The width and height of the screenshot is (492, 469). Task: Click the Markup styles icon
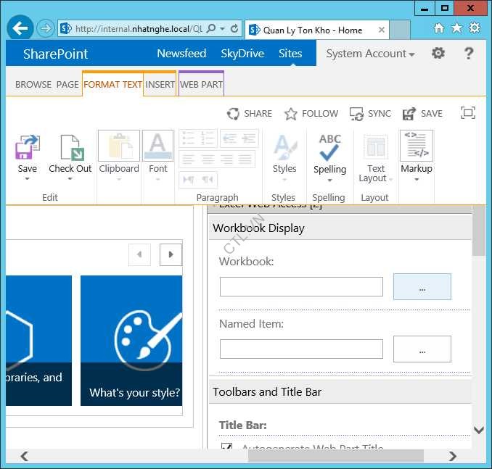(417, 146)
